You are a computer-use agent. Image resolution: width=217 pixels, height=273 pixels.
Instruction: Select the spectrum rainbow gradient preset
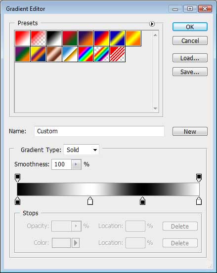(x=86, y=54)
